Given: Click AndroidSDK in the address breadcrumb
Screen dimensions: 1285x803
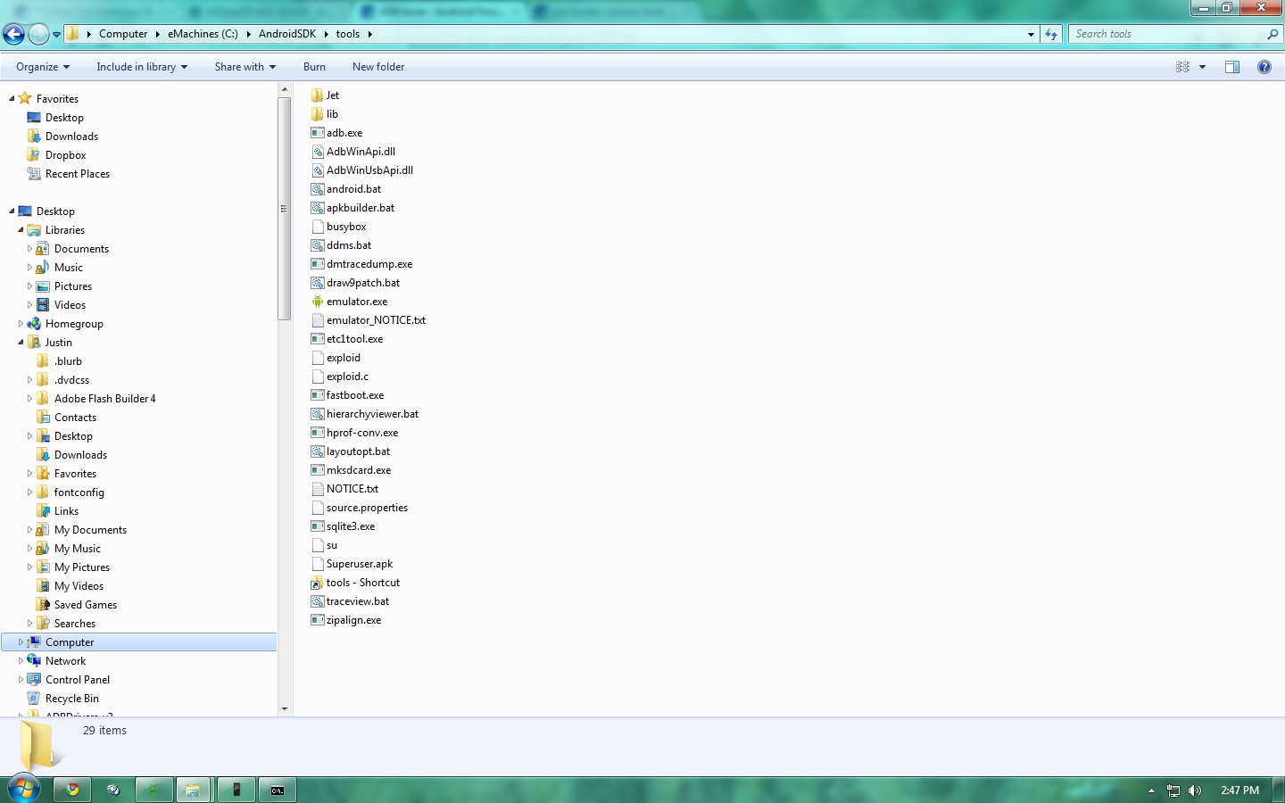Looking at the screenshot, I should click(286, 34).
